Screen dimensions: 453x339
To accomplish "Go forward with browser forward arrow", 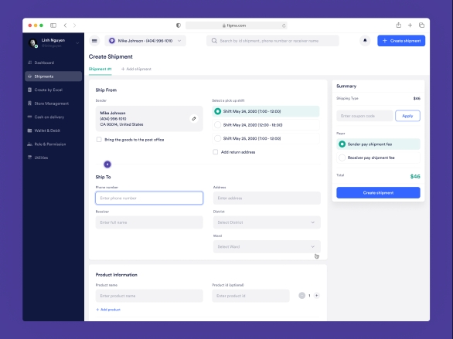I will (x=74, y=25).
